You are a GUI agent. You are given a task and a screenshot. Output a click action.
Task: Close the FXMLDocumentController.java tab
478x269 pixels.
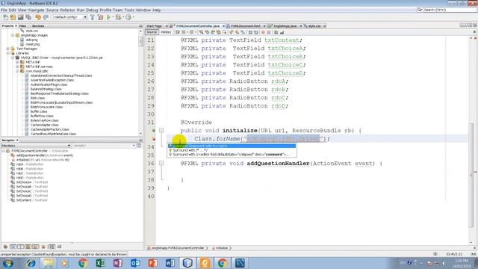tap(223, 26)
